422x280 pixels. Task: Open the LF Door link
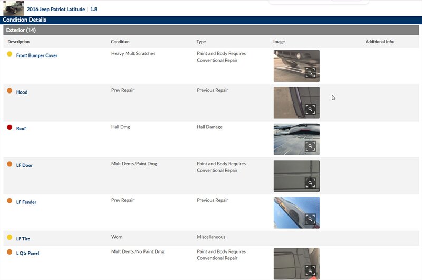tap(24, 165)
